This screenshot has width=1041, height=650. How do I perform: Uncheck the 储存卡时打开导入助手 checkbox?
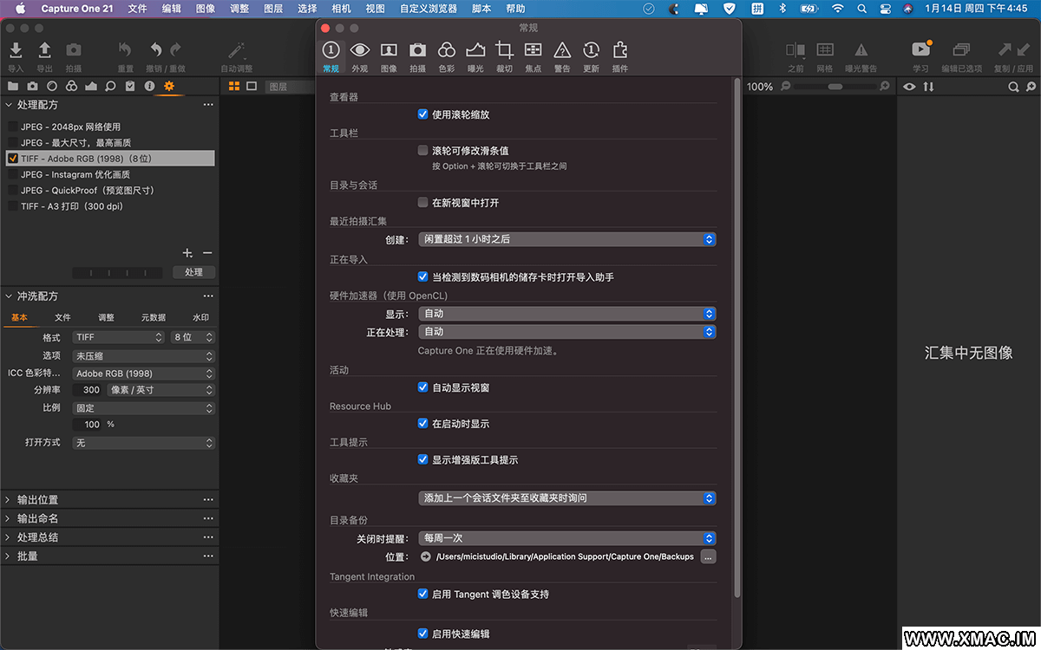(x=422, y=276)
